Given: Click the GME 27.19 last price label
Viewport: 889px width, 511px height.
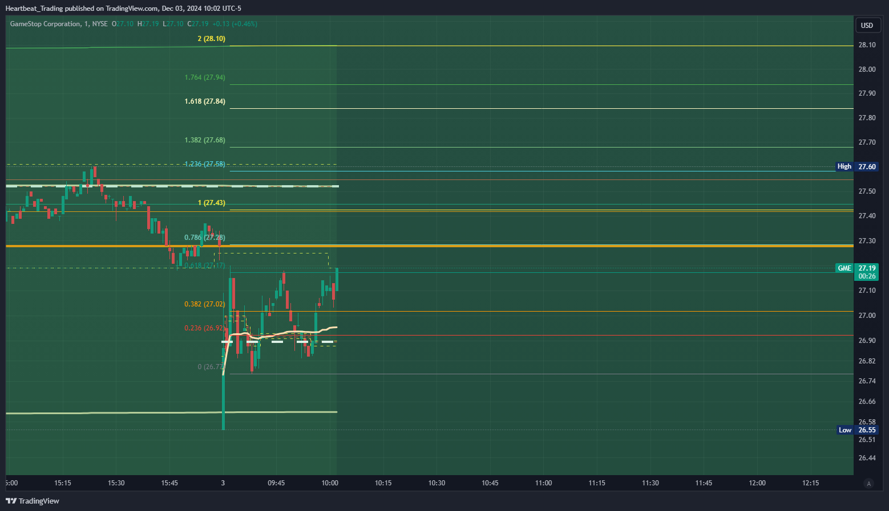Looking at the screenshot, I should point(856,268).
